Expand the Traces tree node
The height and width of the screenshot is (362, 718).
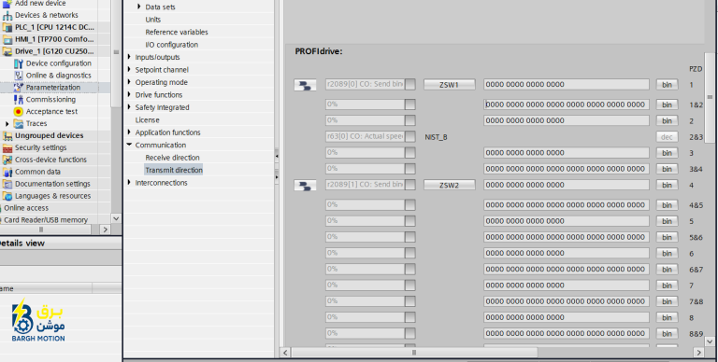(7, 124)
